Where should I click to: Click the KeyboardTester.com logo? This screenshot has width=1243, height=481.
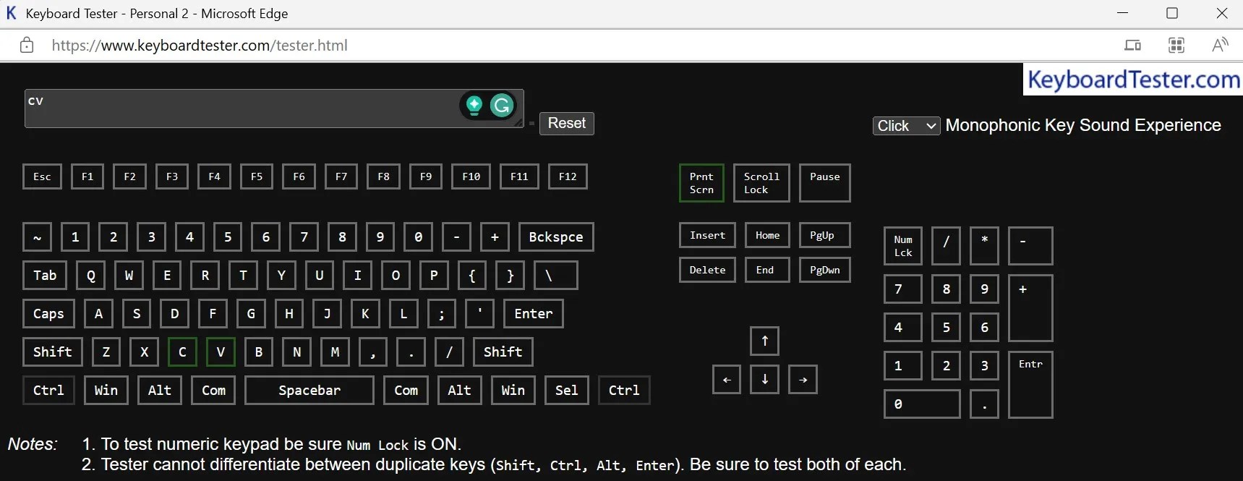coord(1133,79)
